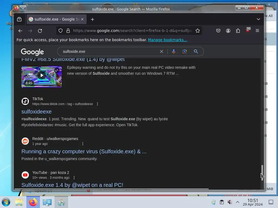Open the Extensions puzzle icon

(x=238, y=31)
